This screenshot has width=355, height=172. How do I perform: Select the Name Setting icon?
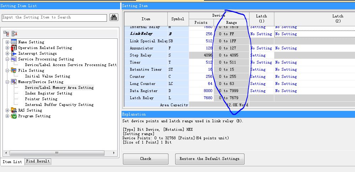point(14,42)
